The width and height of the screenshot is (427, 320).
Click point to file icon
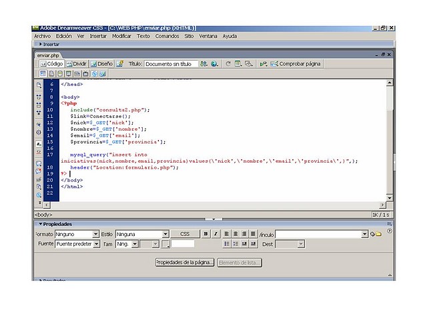372,234
